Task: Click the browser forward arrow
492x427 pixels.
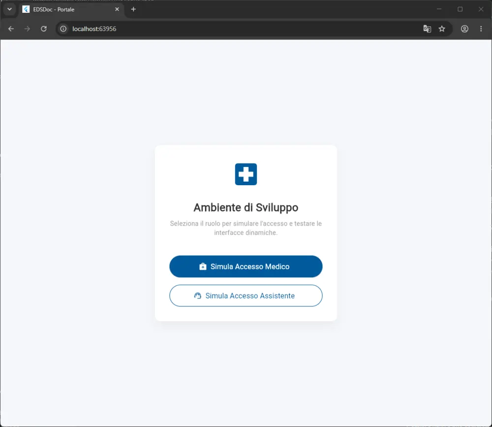Action: [27, 29]
